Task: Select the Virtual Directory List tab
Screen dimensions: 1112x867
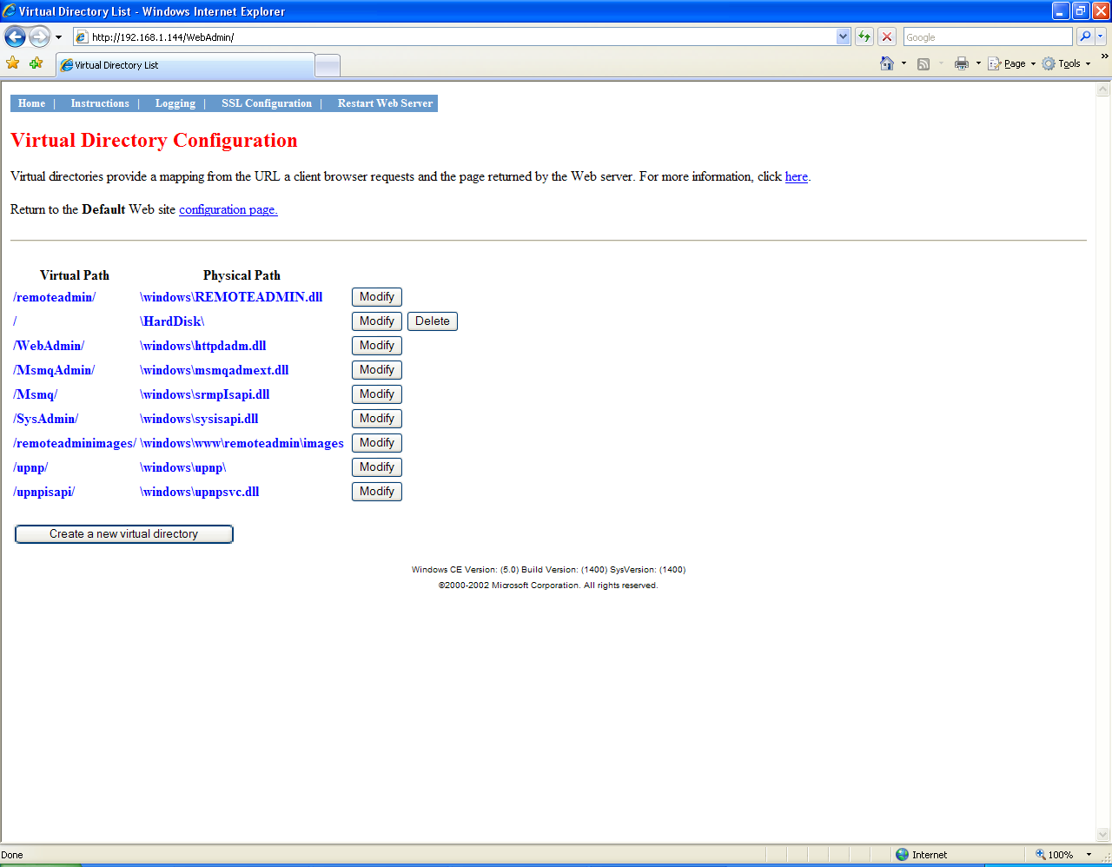Action: [185, 65]
